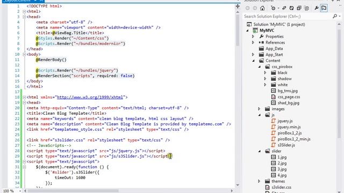Open s3slider.css file

281,187
